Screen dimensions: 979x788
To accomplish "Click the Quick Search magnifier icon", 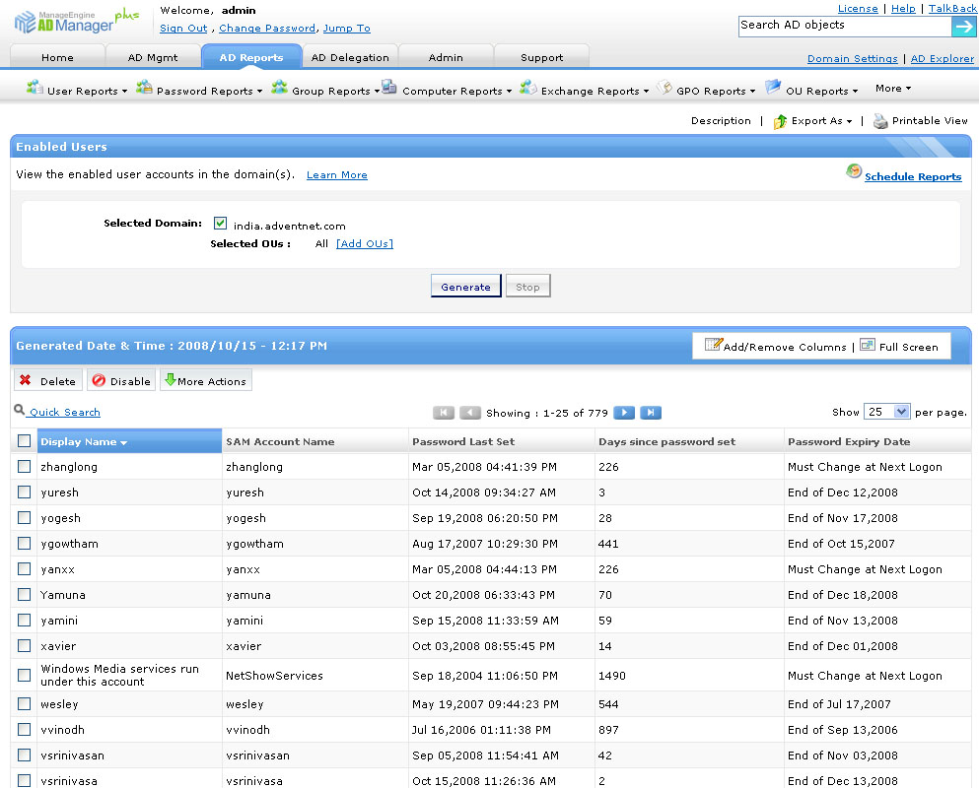I will click(20, 411).
